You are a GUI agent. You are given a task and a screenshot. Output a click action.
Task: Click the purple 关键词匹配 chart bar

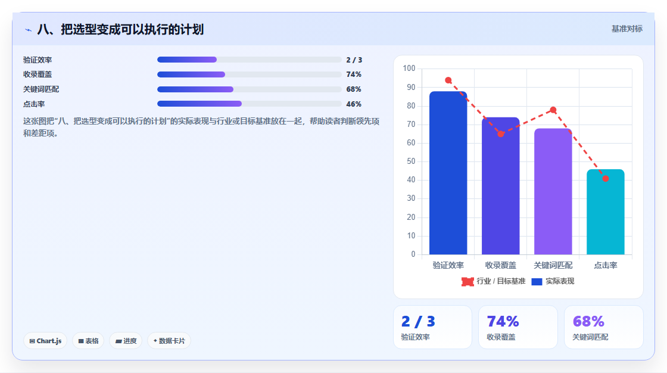[553, 192]
